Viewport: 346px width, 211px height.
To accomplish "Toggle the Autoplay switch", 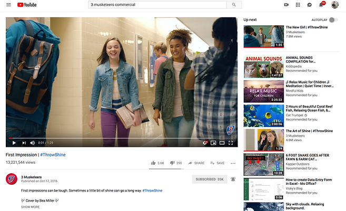I will pyautogui.click(x=333, y=20).
